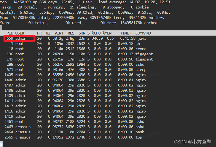
Task: Click the bash command name
Action: 140,132
